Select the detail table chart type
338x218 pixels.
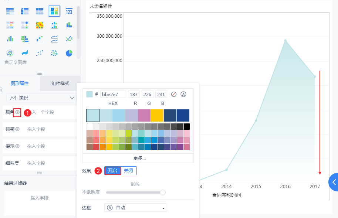(40, 11)
